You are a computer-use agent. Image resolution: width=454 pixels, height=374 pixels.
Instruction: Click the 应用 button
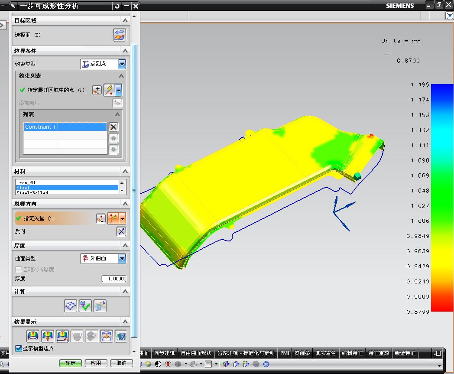[x=96, y=363]
